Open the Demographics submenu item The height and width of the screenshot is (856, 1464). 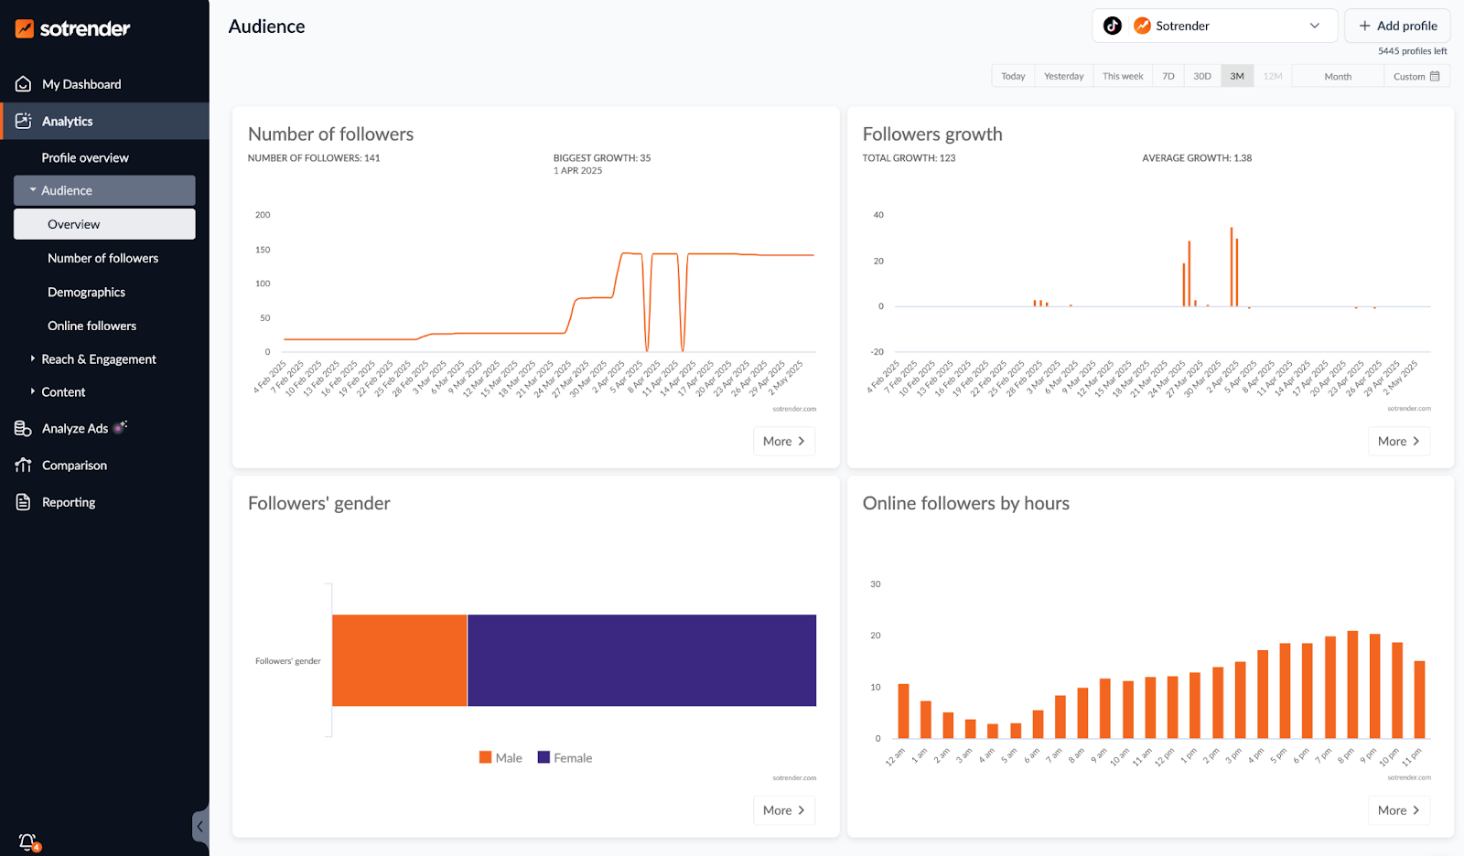[86, 292]
